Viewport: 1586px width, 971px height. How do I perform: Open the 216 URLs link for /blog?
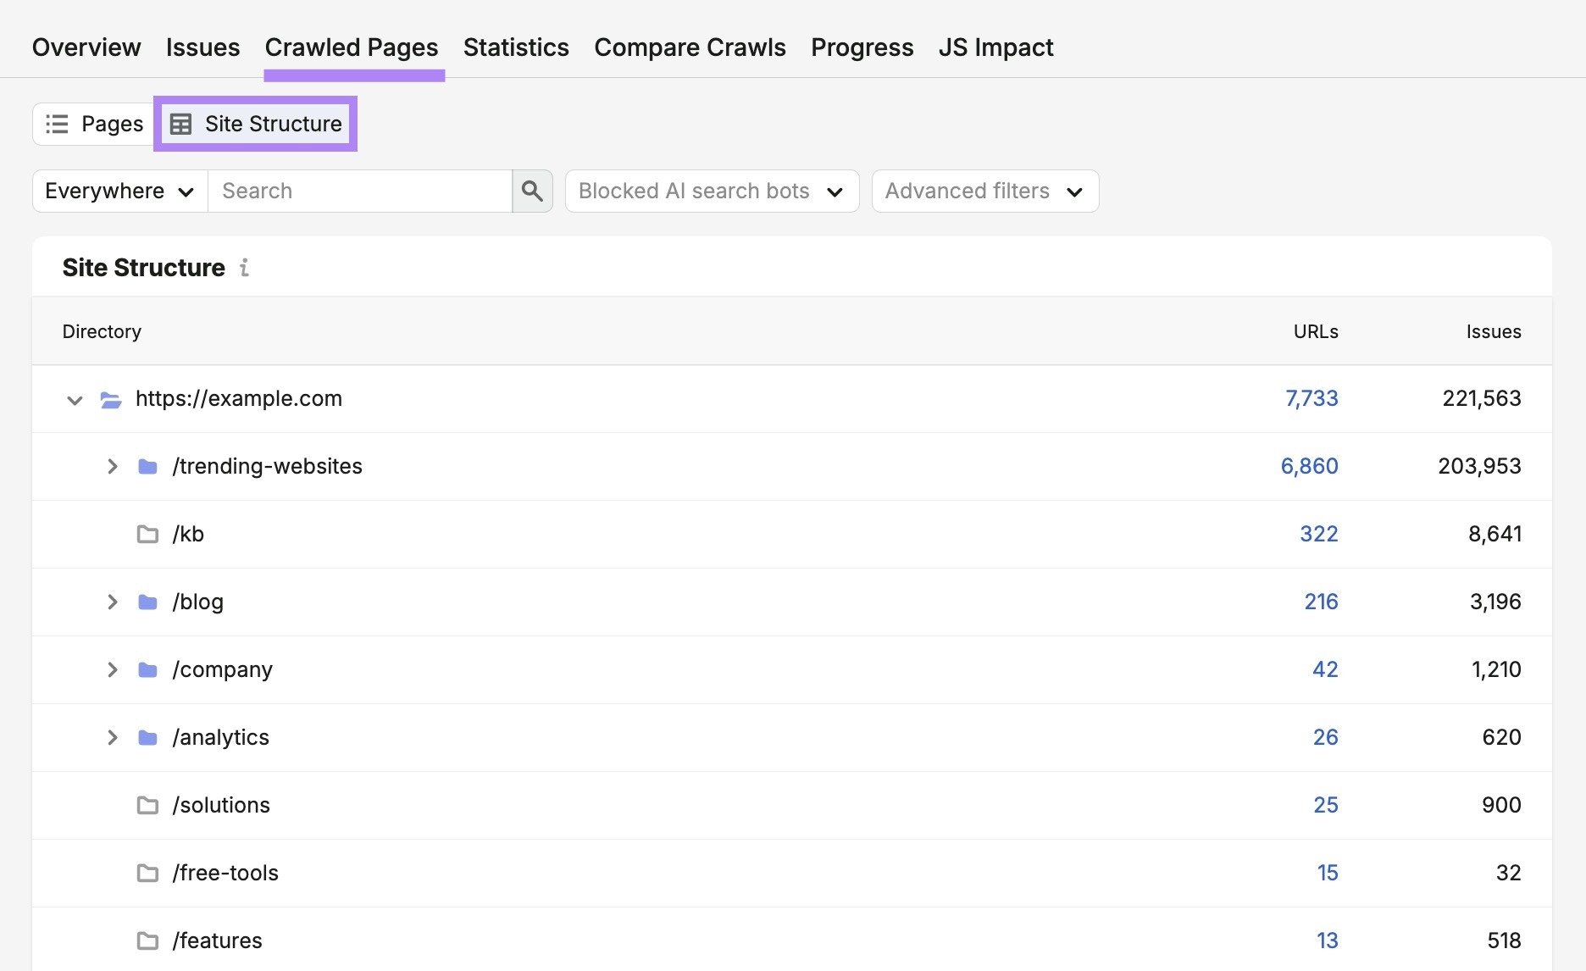click(x=1321, y=602)
